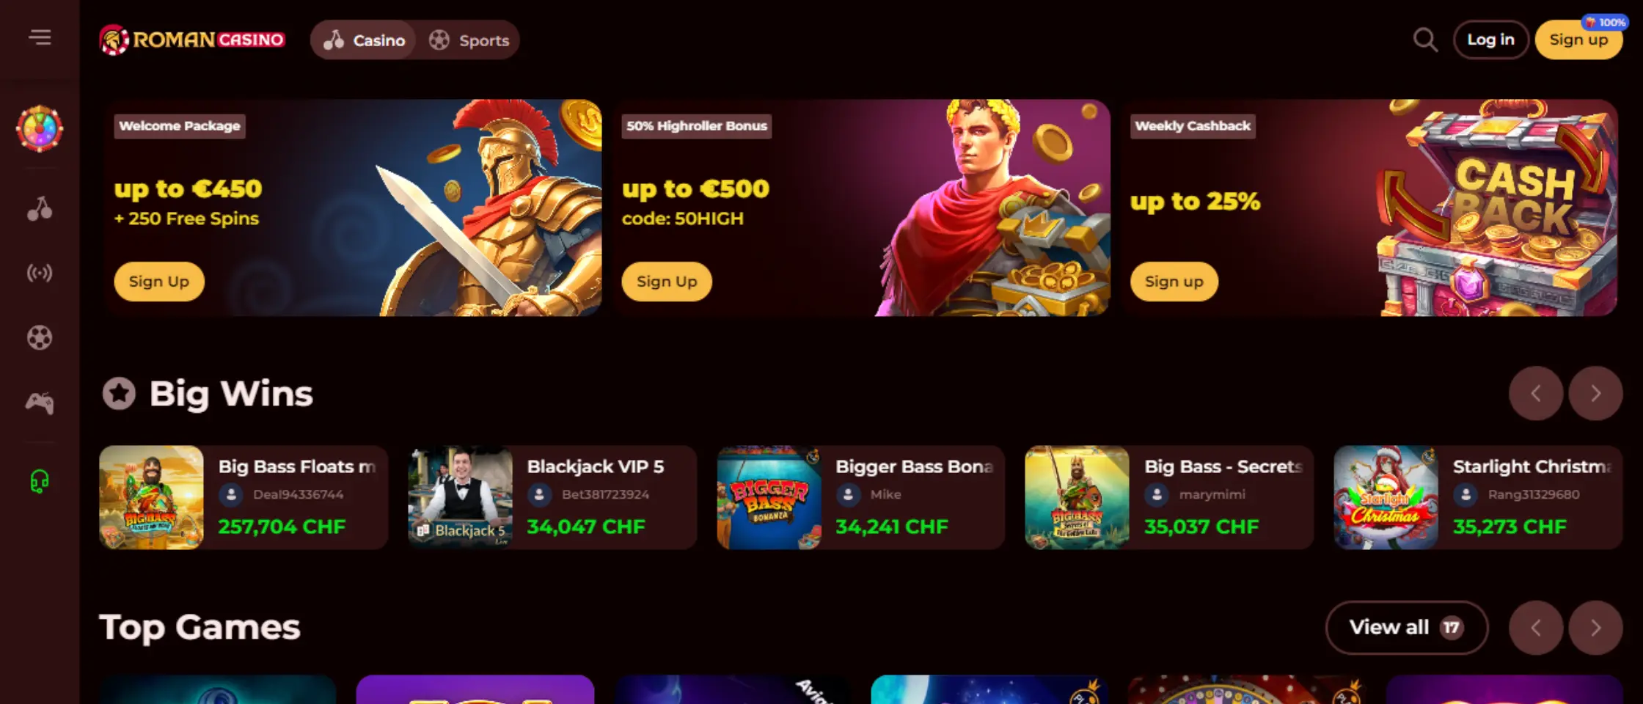This screenshot has height=704, width=1643.
Task: Show next Big Wins with right arrow
Action: [1595, 393]
